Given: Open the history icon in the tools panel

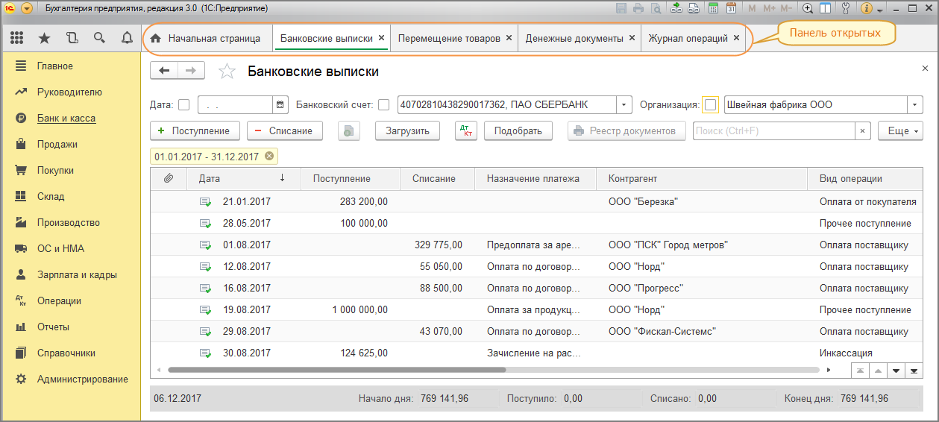Looking at the screenshot, I should click(72, 37).
